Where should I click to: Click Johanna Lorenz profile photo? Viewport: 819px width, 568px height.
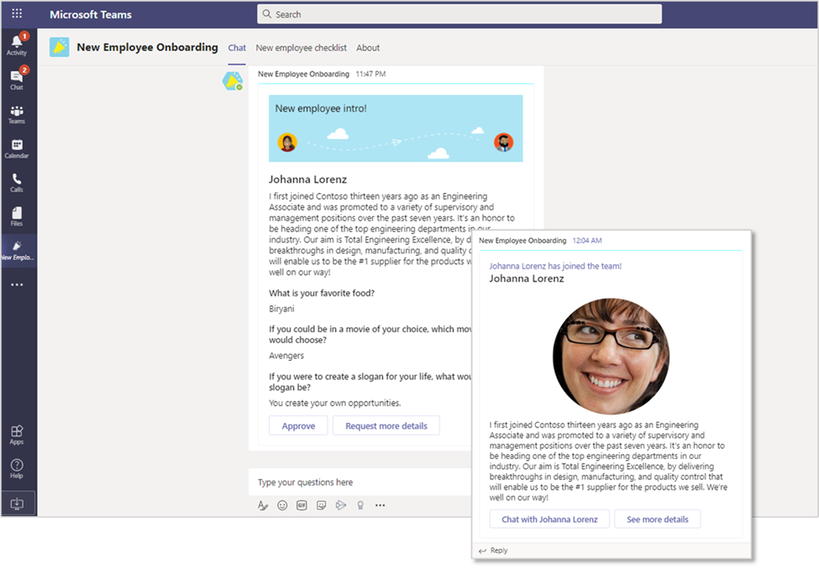(611, 357)
